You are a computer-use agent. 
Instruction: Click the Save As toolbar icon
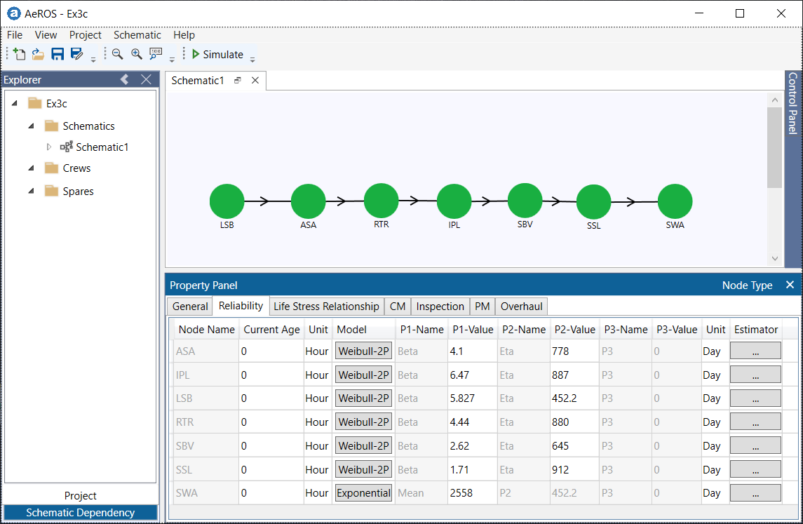pyautogui.click(x=77, y=54)
